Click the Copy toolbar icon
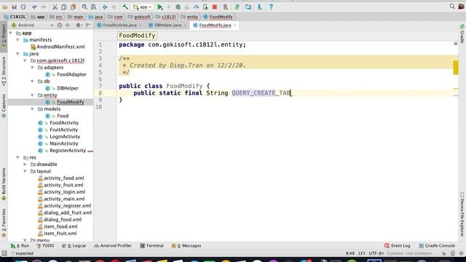466x262 pixels. (x=64, y=7)
